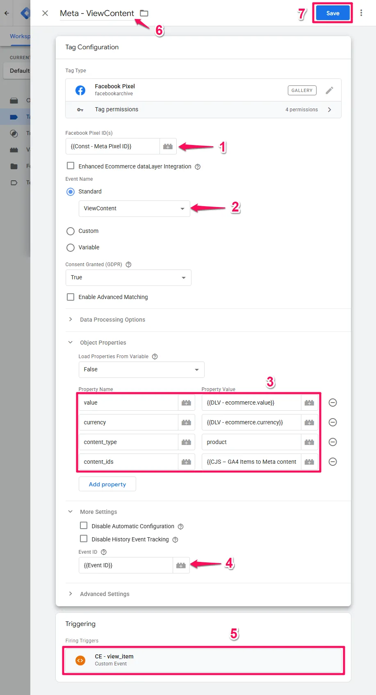Select the Custom event name radio button
Image resolution: width=376 pixels, height=695 pixels.
point(71,231)
